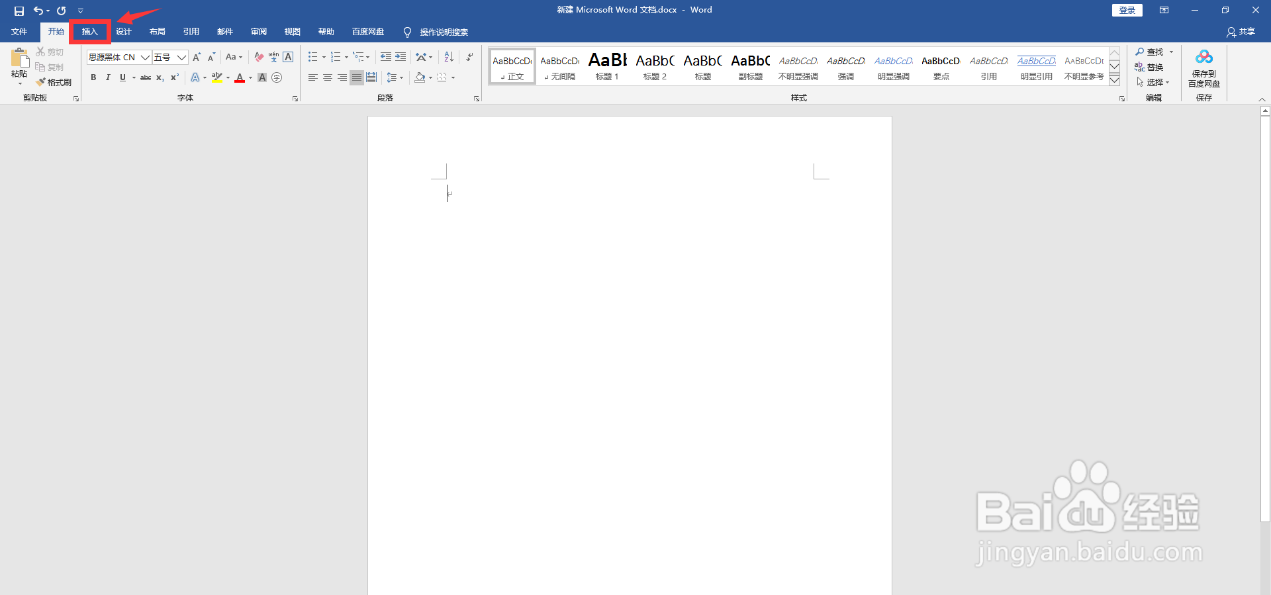Decrease font size with the A-down icon
This screenshot has width=1271, height=595.
[212, 57]
